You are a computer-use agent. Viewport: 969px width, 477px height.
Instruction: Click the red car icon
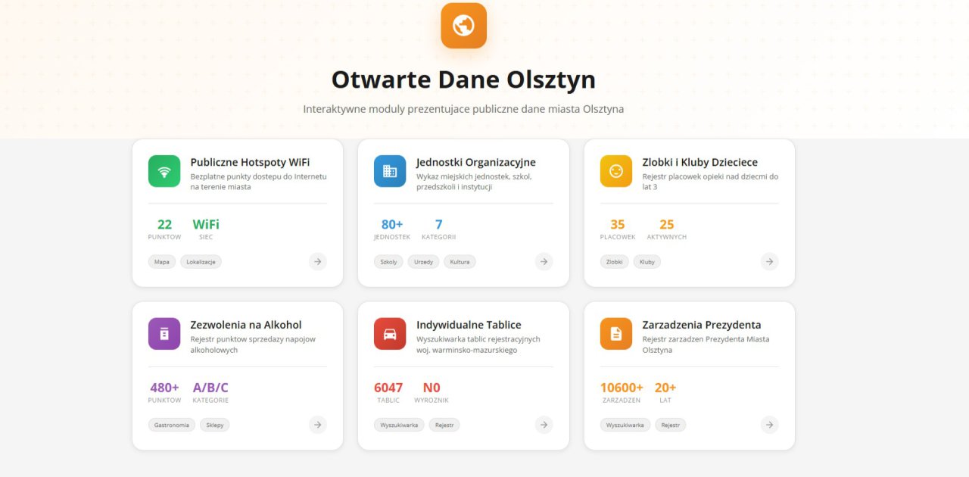tap(390, 334)
